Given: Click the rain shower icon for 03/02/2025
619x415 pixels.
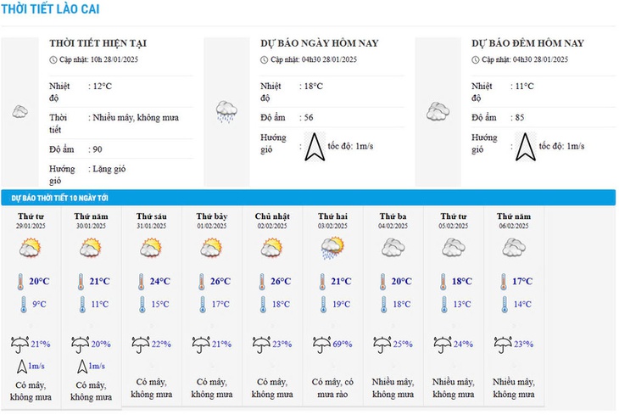Looking at the screenshot, I should [x=332, y=248].
